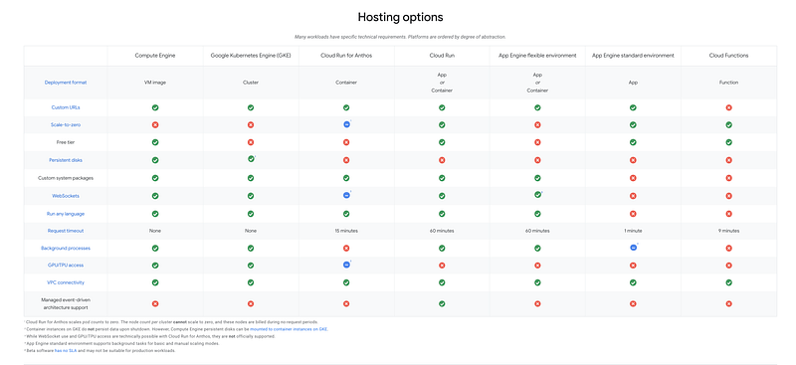Click the red cross for Scale-to-zero under Compute Engine
The width and height of the screenshot is (796, 365).
click(x=155, y=125)
